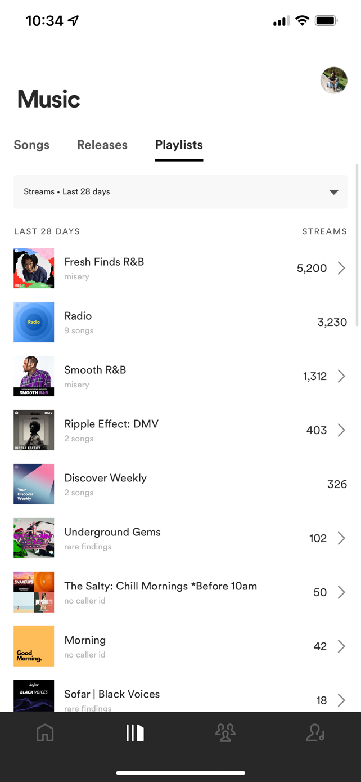Open the artist Profile icon in bottom bar

point(315,732)
